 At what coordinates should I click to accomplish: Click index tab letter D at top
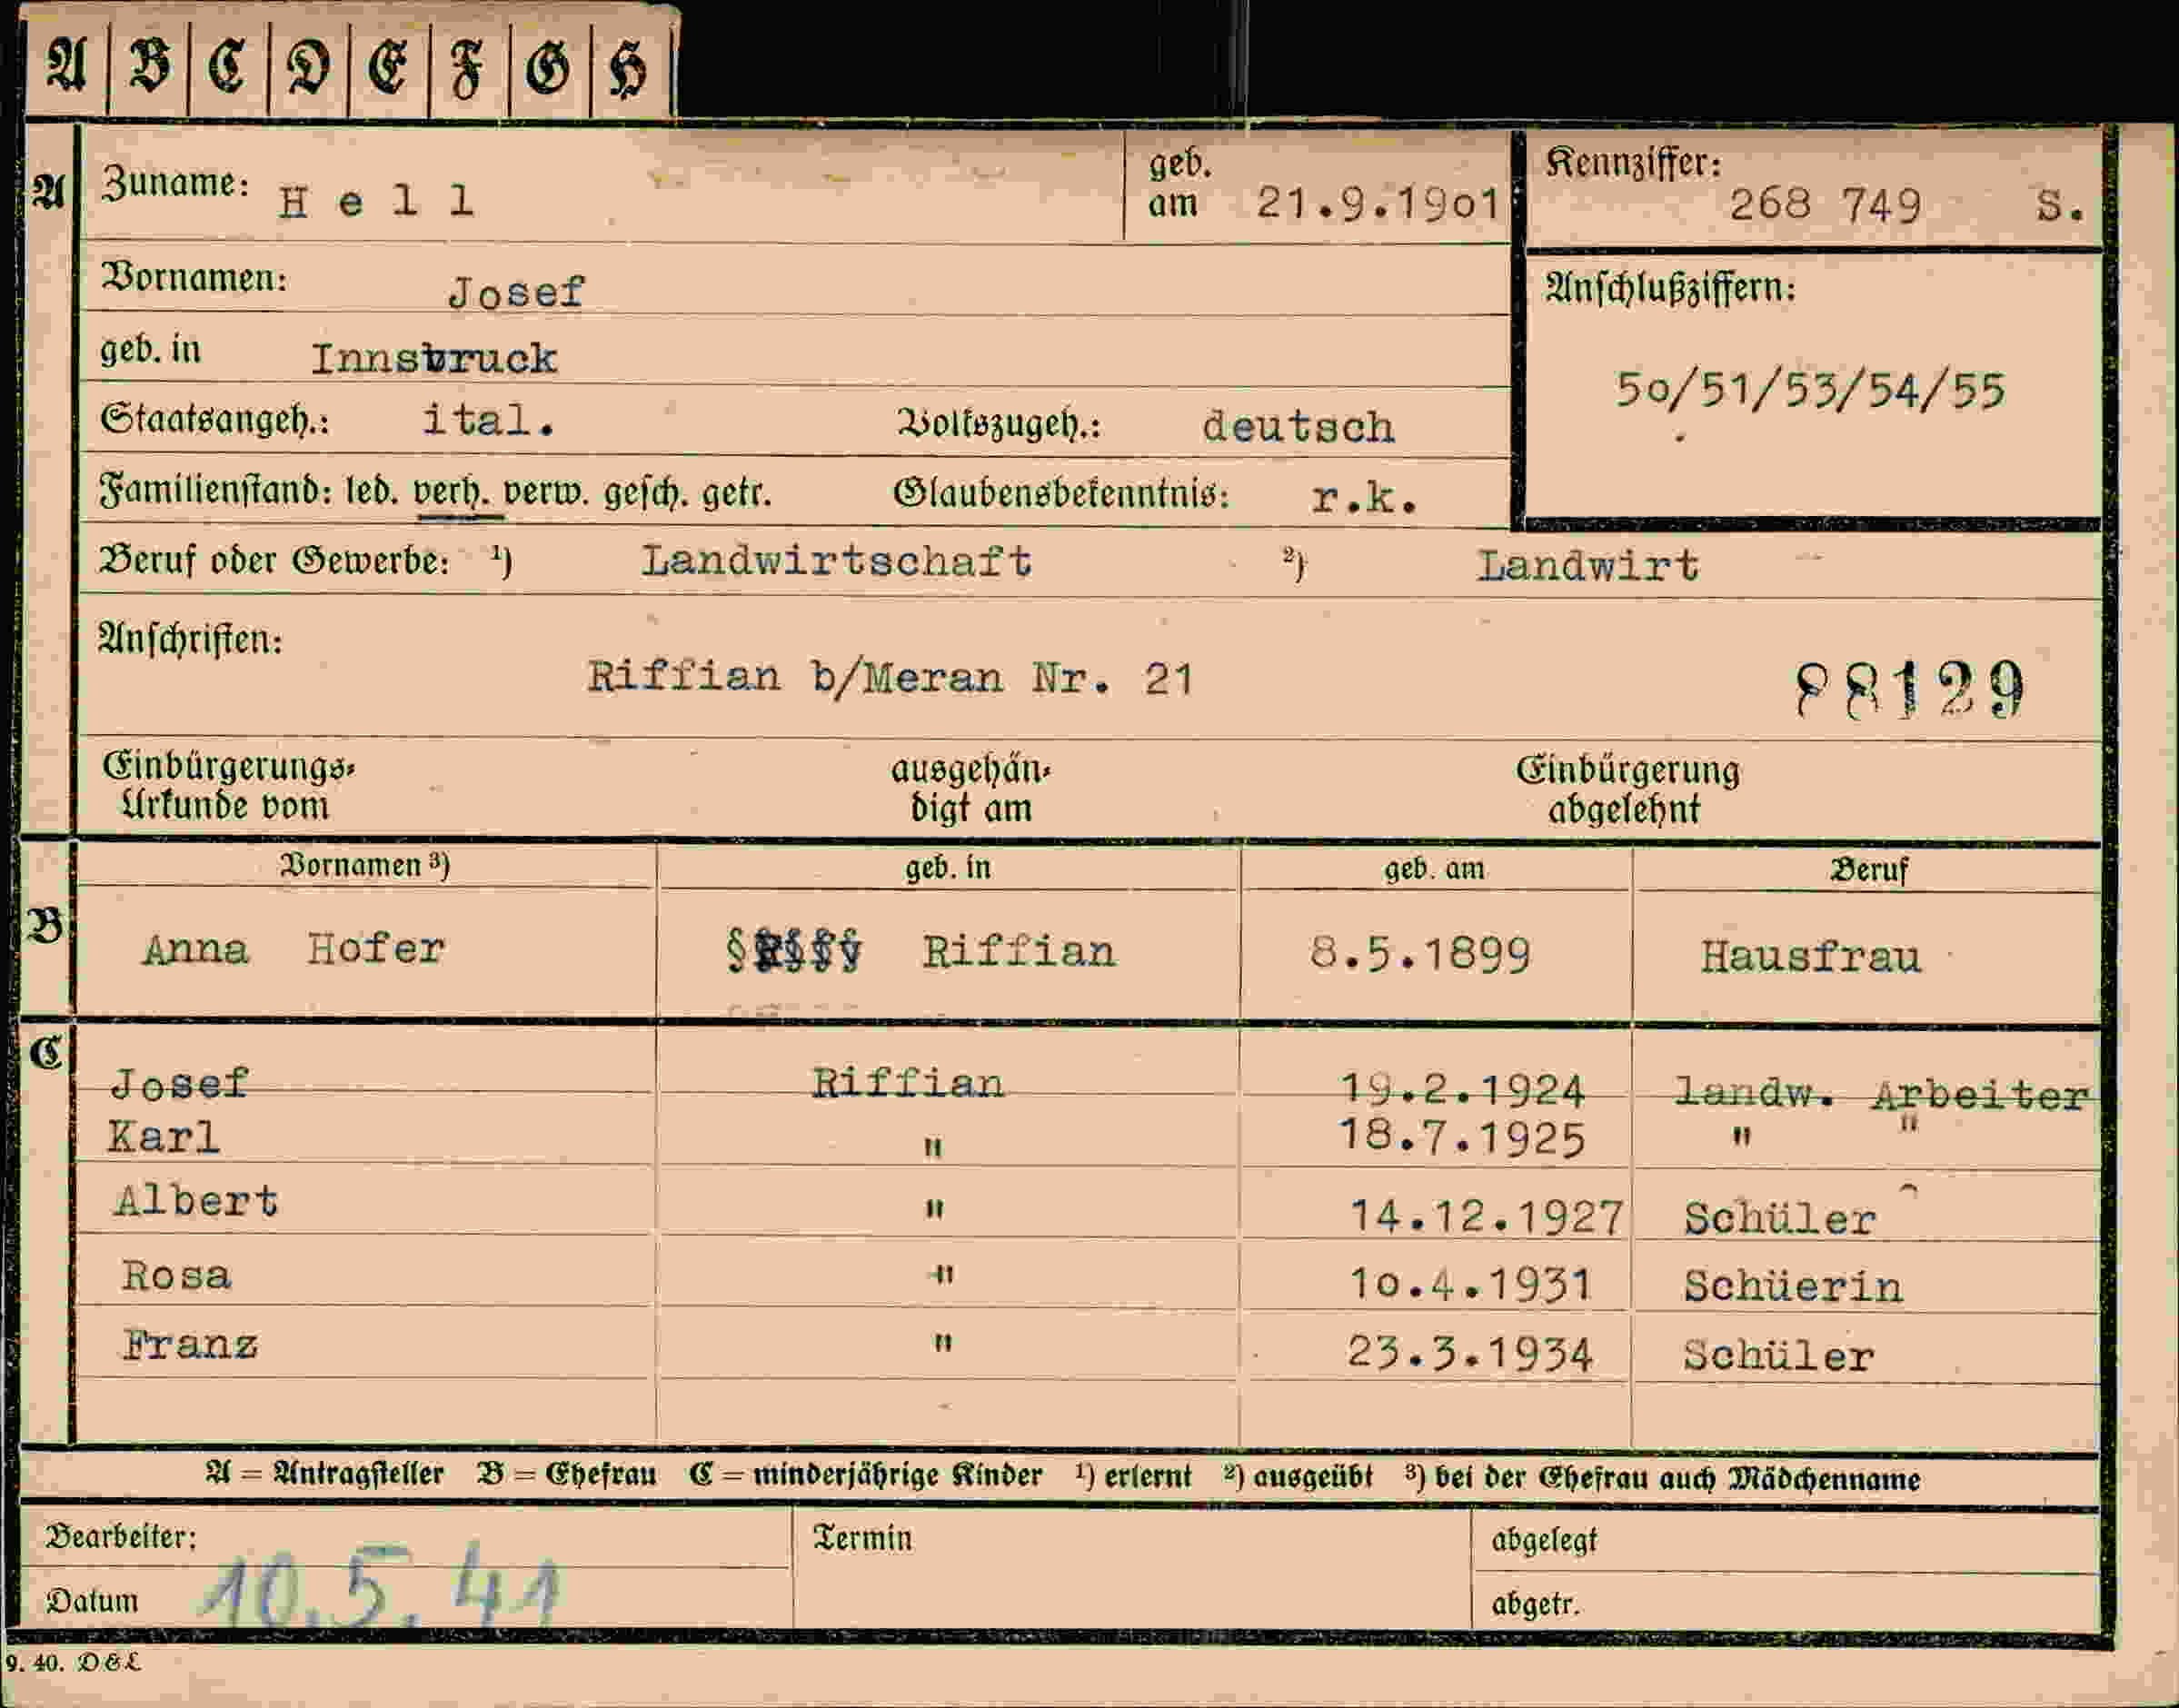[x=307, y=68]
